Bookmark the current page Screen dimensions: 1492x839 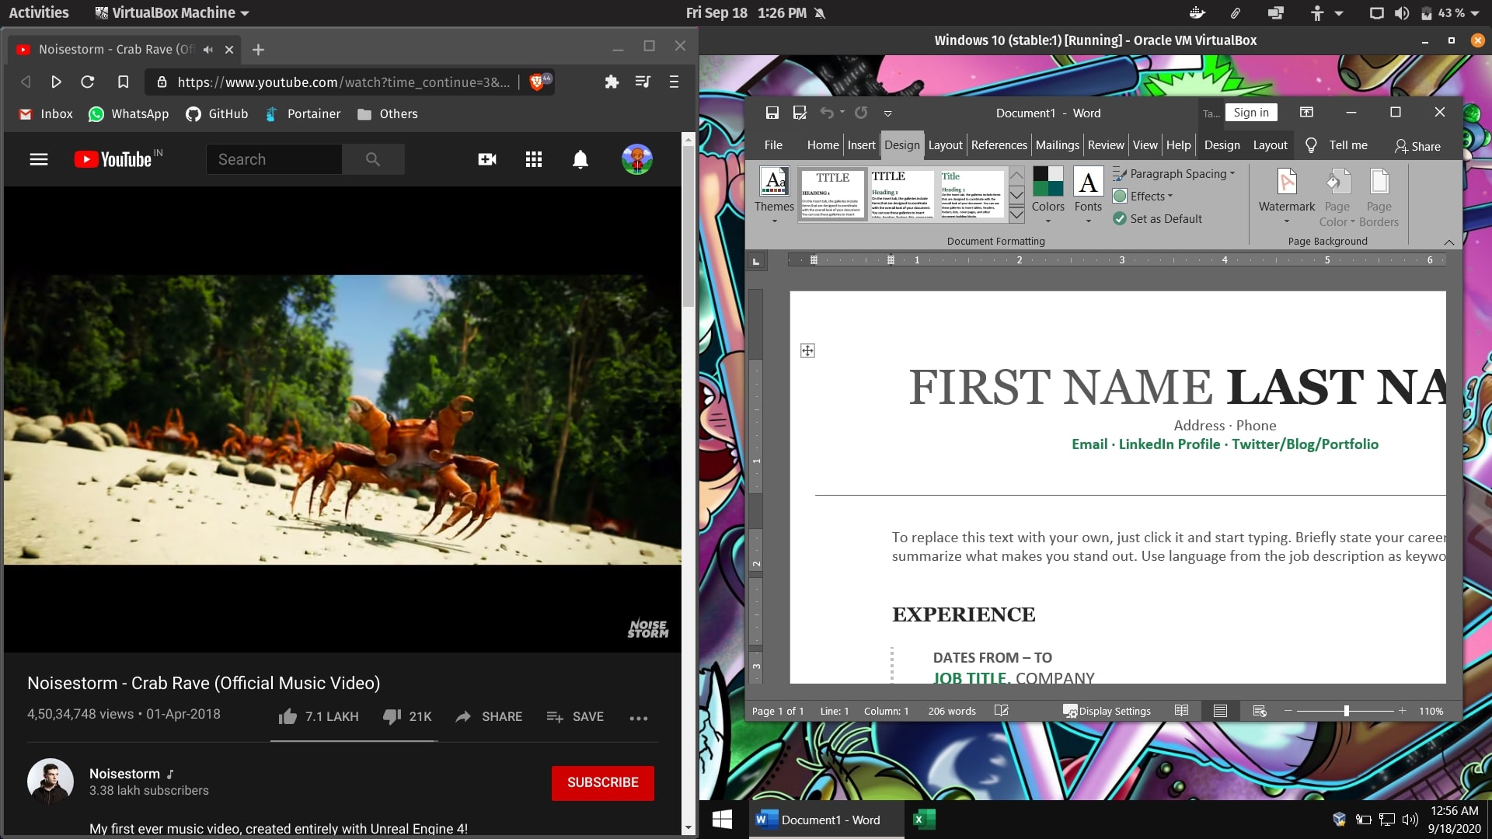123,82
